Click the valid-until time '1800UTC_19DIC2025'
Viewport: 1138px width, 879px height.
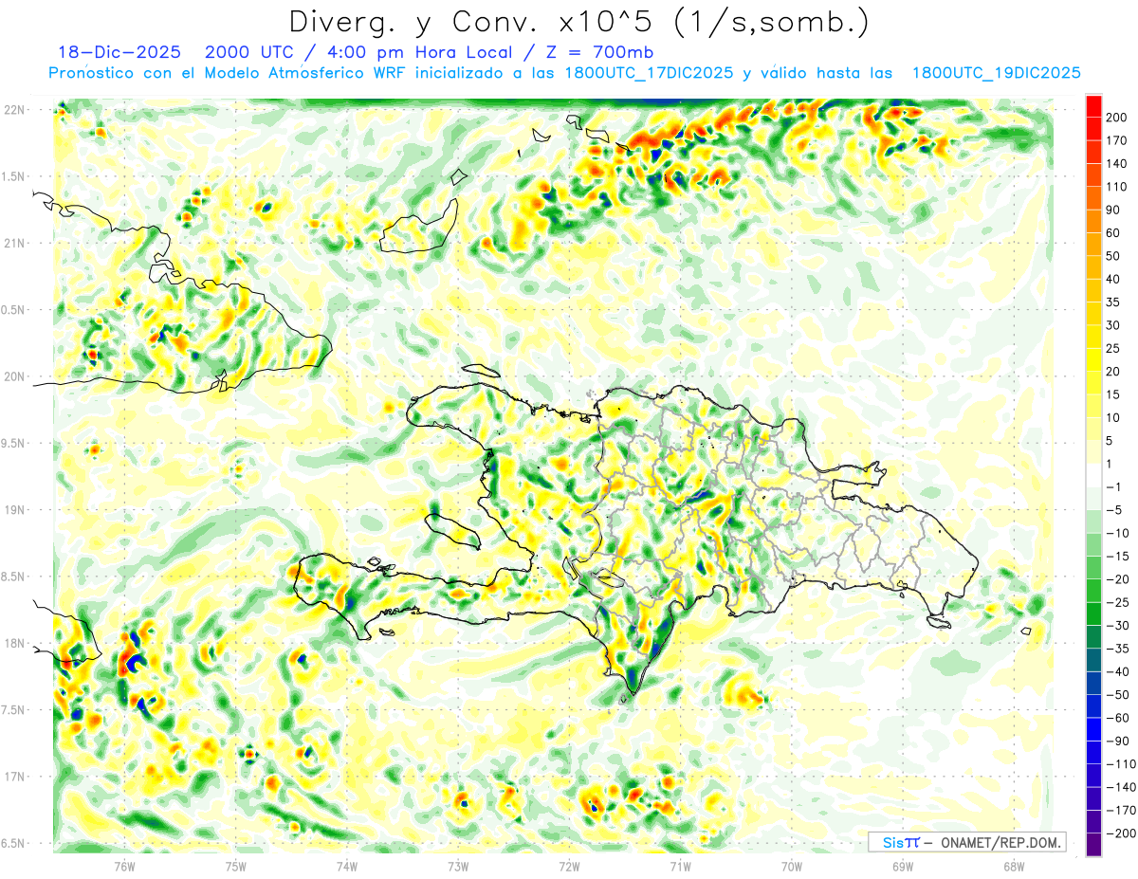(x=996, y=73)
